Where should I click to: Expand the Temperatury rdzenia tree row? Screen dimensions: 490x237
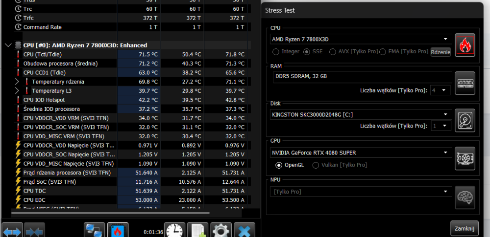pos(17,82)
